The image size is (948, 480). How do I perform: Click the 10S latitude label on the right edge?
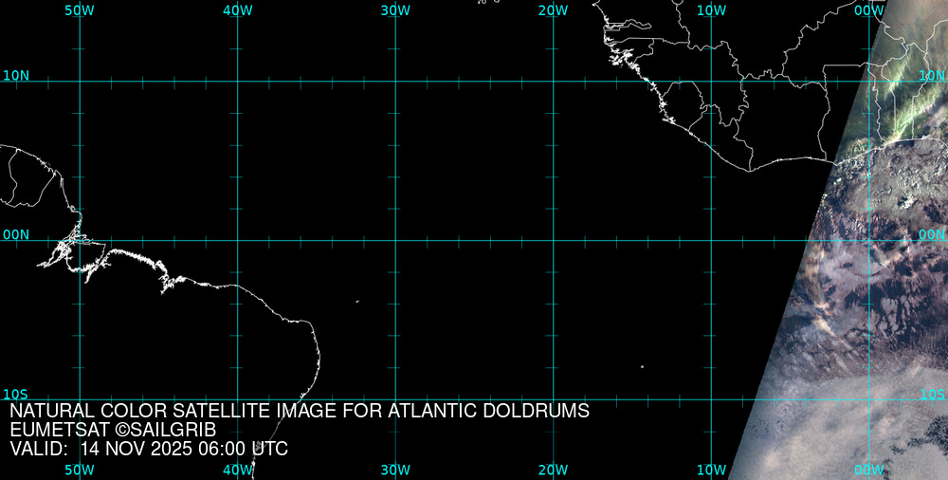coord(932,394)
